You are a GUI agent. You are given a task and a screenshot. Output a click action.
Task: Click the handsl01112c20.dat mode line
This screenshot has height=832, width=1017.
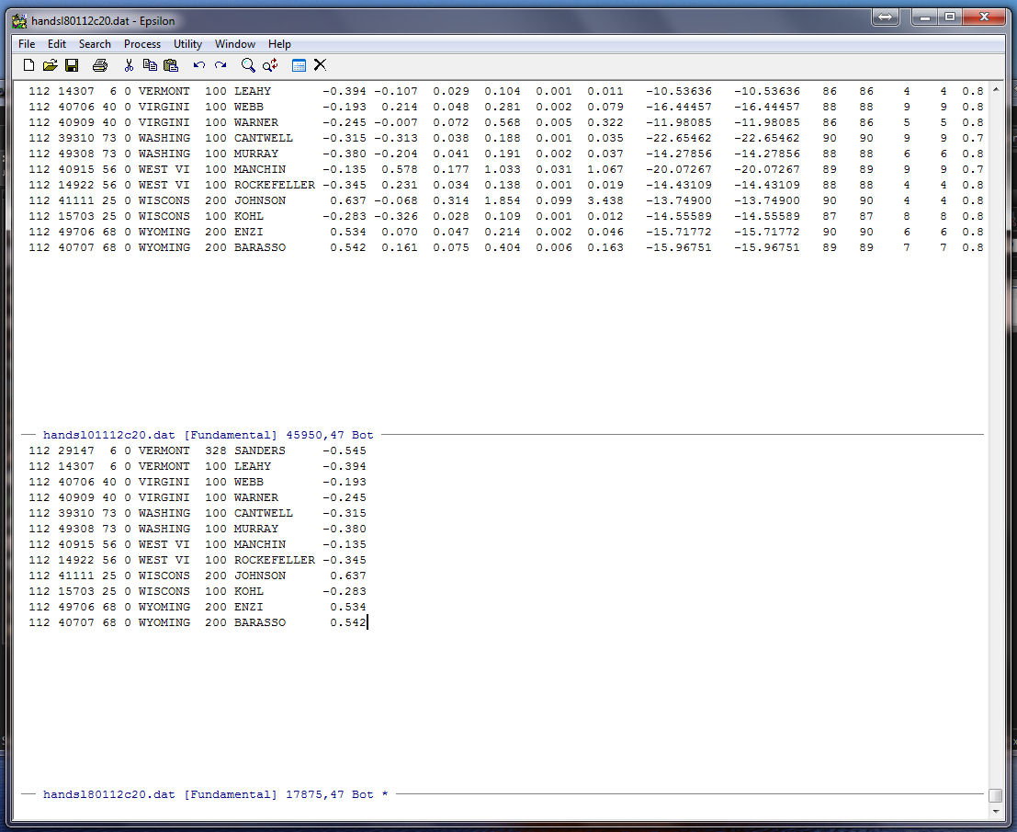(x=208, y=435)
